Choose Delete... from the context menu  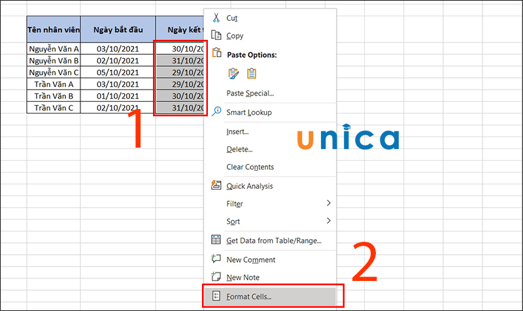[238, 149]
